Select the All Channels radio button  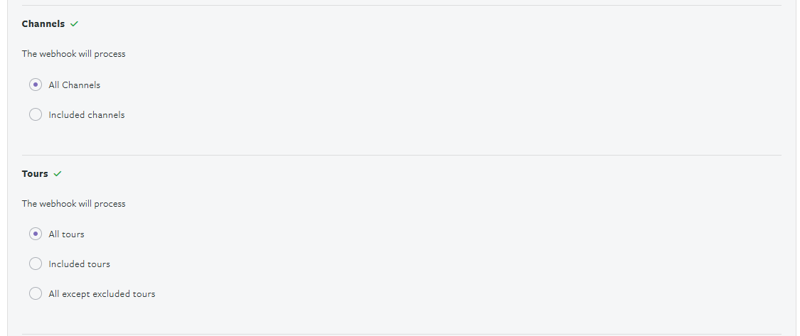point(36,85)
